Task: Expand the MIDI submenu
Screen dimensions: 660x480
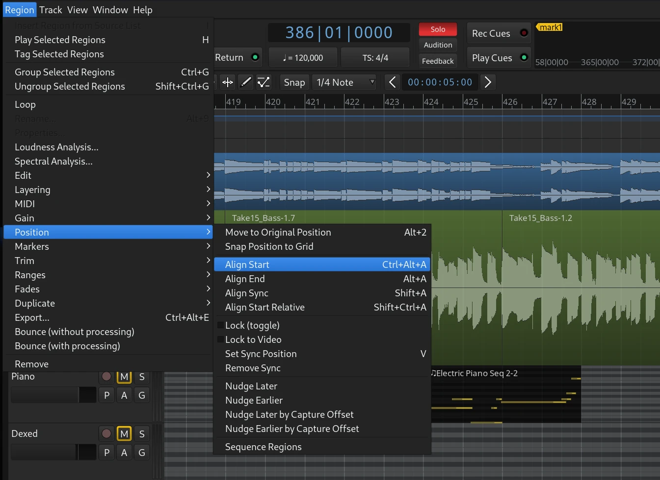Action: click(x=108, y=204)
